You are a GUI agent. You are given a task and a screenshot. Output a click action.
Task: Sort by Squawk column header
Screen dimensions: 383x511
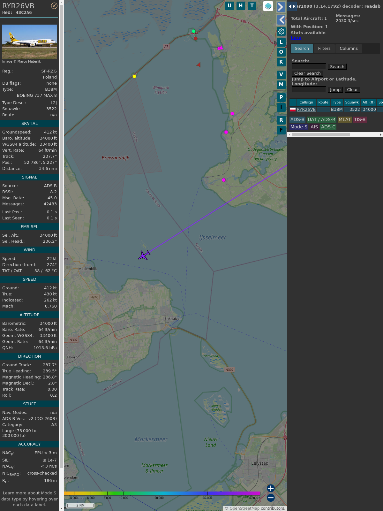(x=352, y=102)
